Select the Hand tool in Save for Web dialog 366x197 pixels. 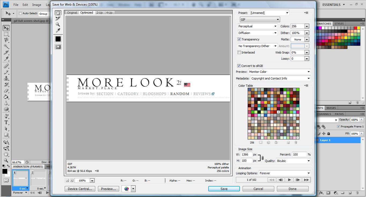coord(58,13)
